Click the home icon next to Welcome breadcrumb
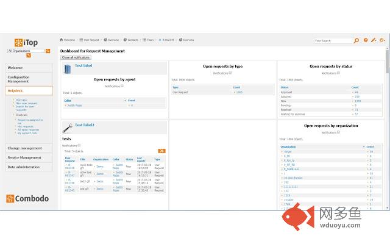The image size is (390, 244). tap(62, 40)
